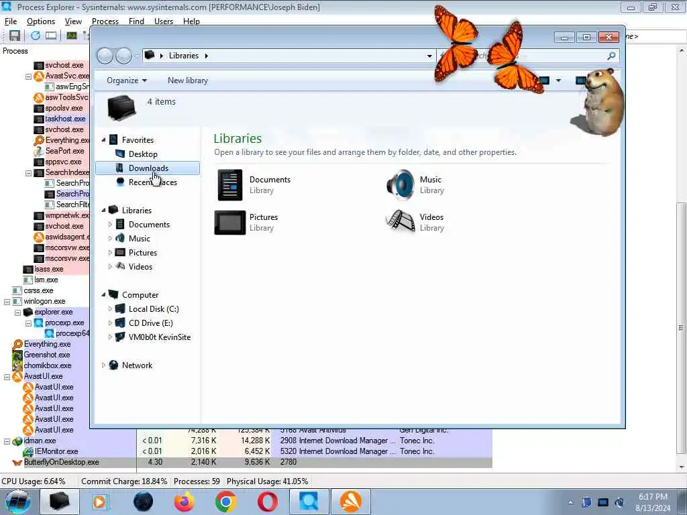Select VM0b0t KevinSite drive

160,337
